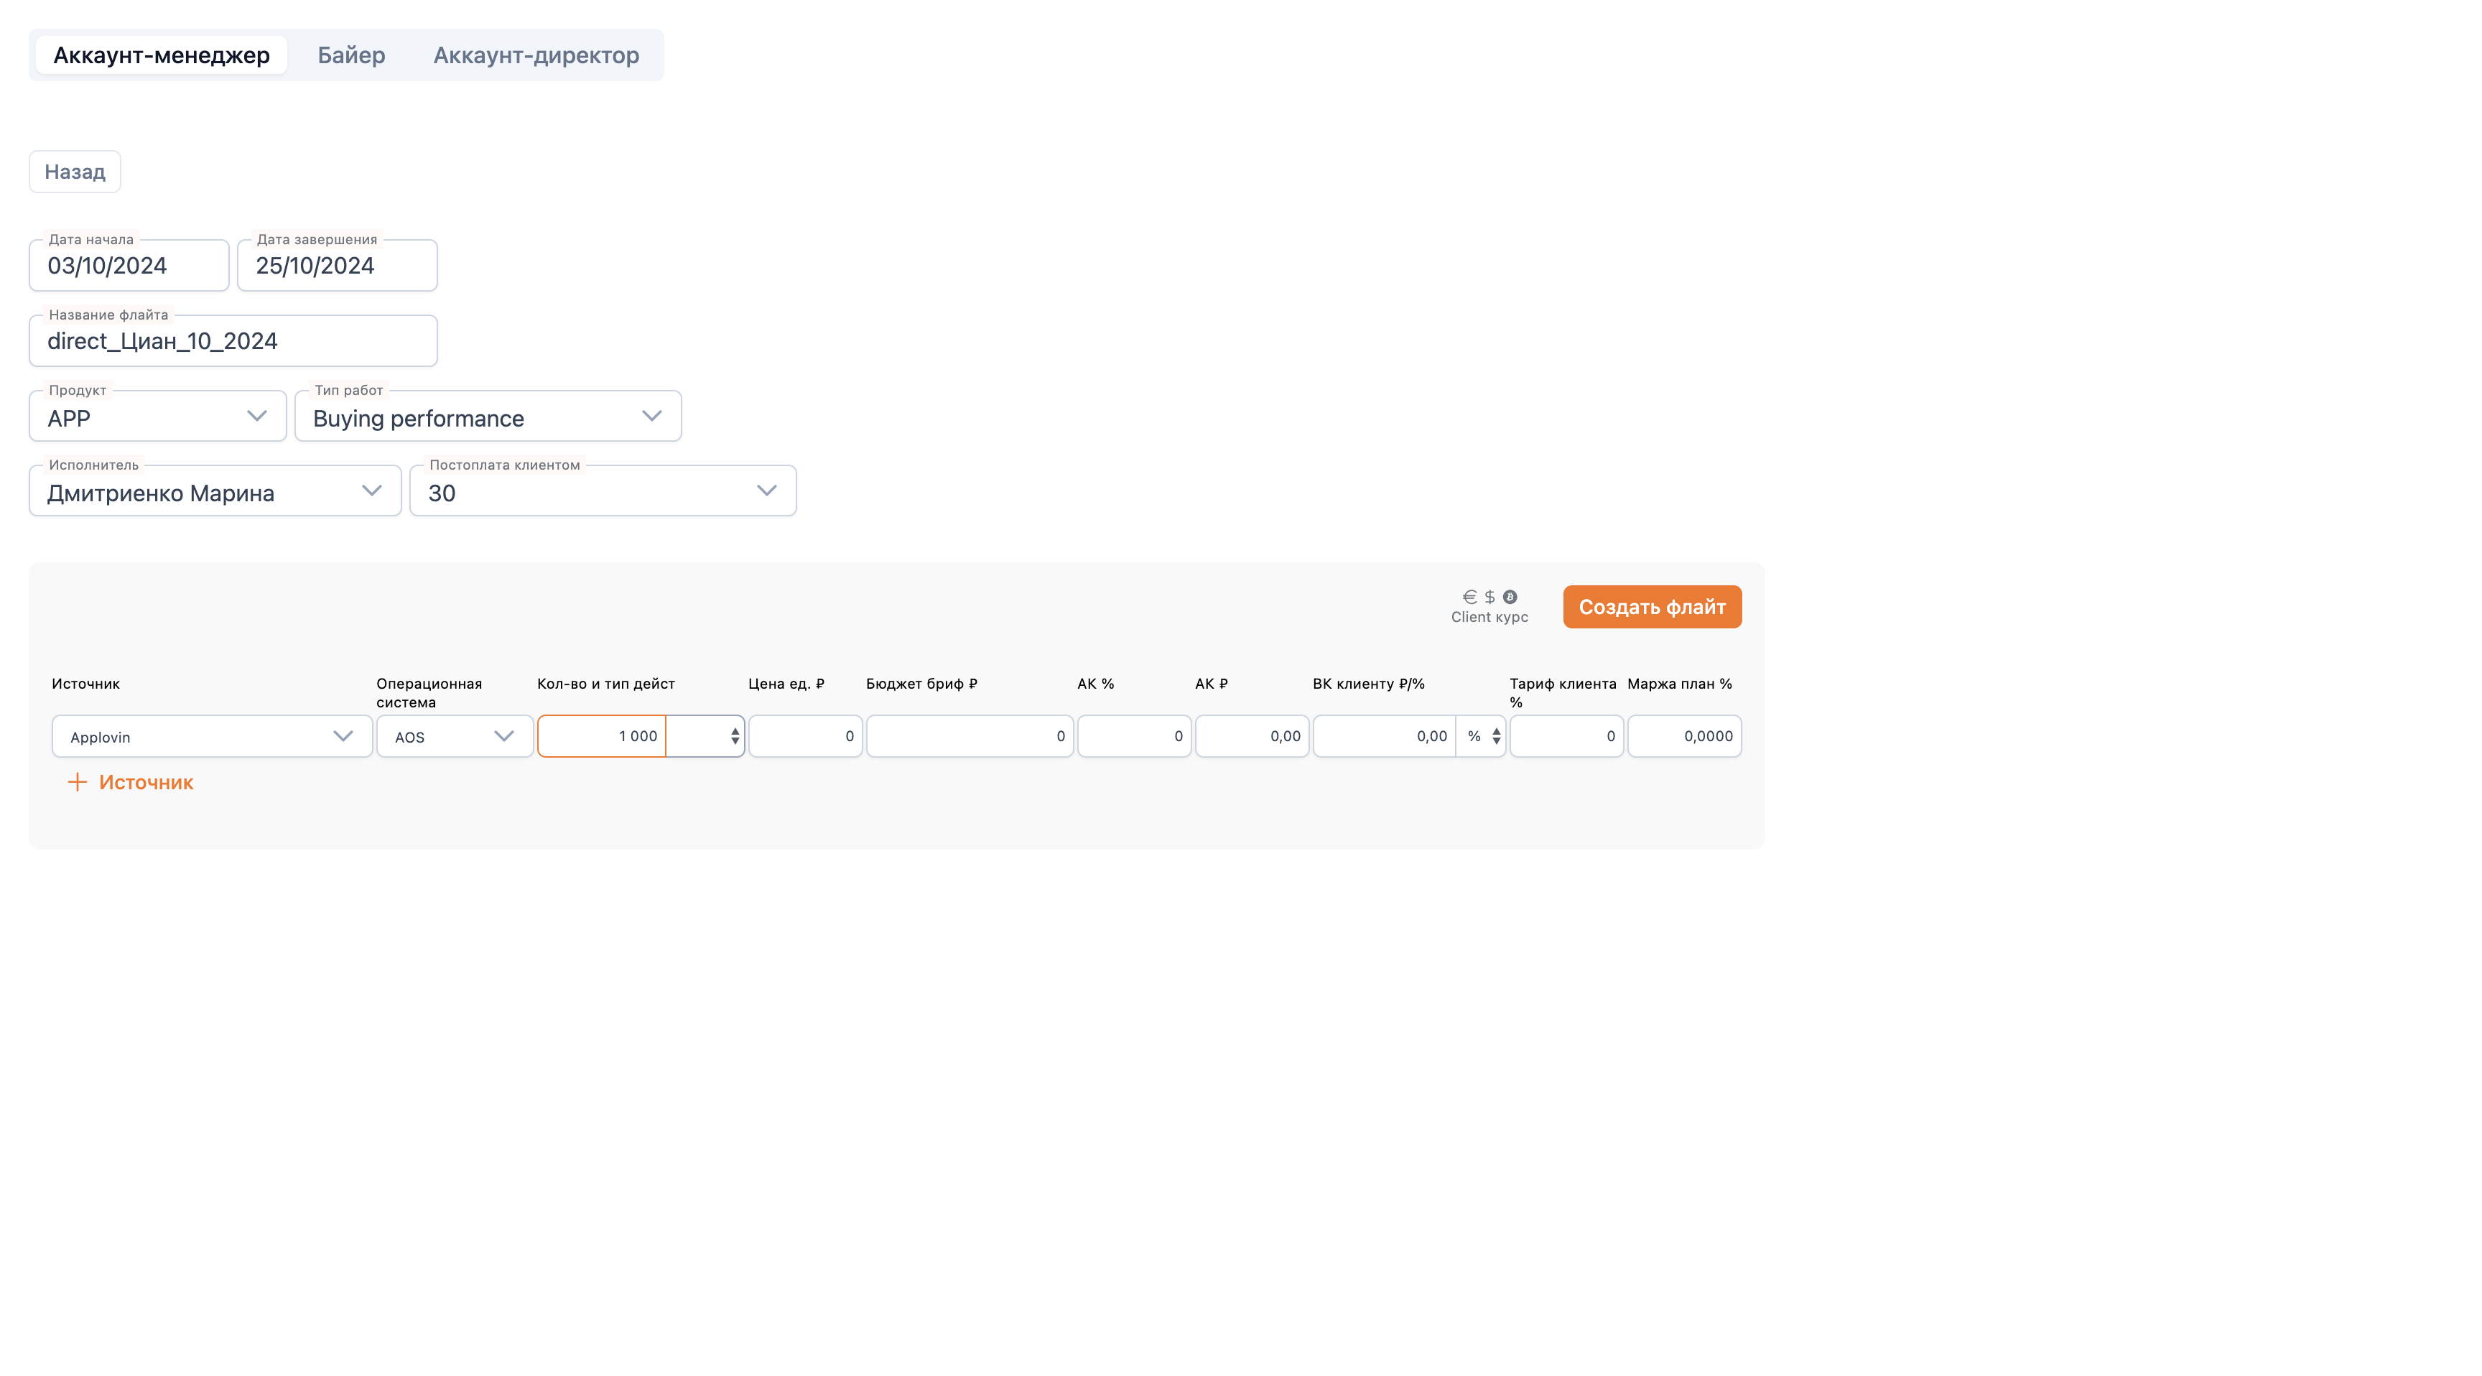This screenshot has height=1376, width=2482.
Task: Click the plus icon next to Источник
Action: click(x=77, y=781)
